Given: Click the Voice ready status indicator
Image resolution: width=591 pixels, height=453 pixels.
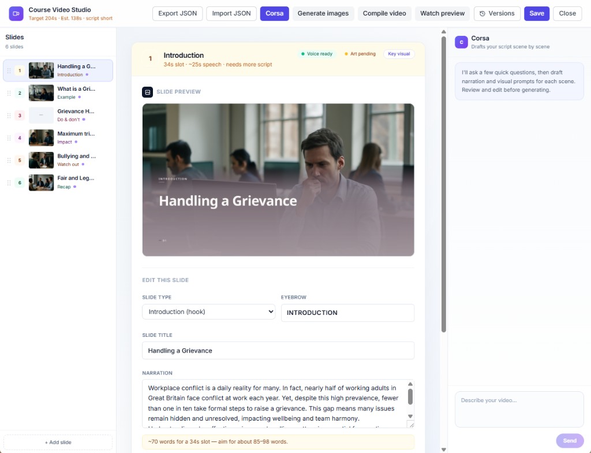Looking at the screenshot, I should coord(317,54).
